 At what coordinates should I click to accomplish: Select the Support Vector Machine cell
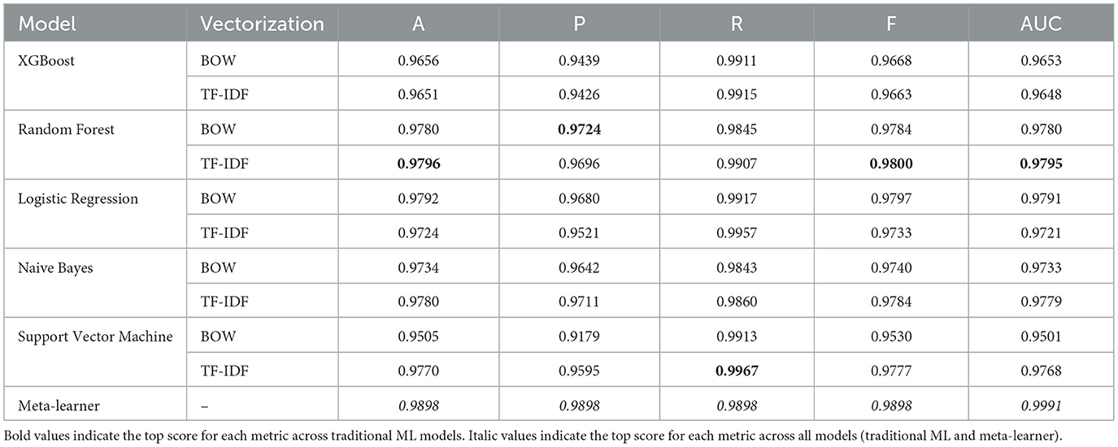95,336
